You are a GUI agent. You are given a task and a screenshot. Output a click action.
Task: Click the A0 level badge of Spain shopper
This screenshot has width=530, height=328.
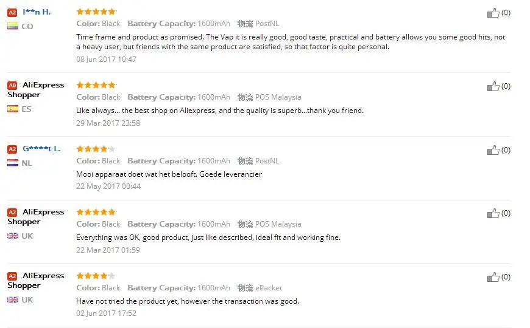click(12, 86)
